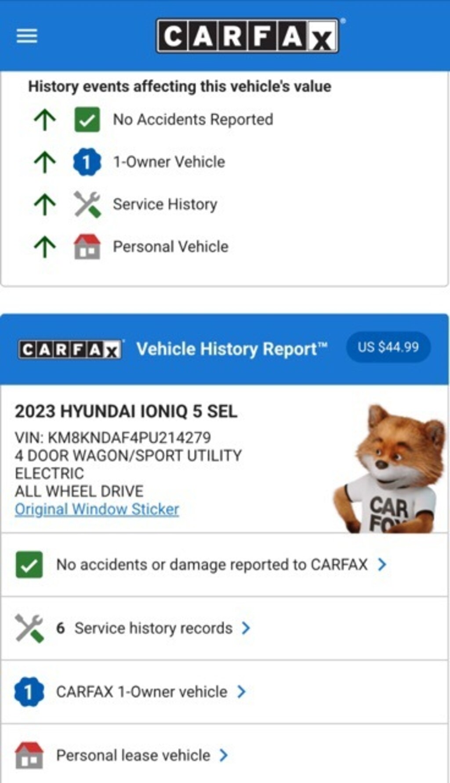Screen dimensions: 450x783
Task: Click the blue 1-Owner Vehicle badge icon
Action: pyautogui.click(x=87, y=162)
